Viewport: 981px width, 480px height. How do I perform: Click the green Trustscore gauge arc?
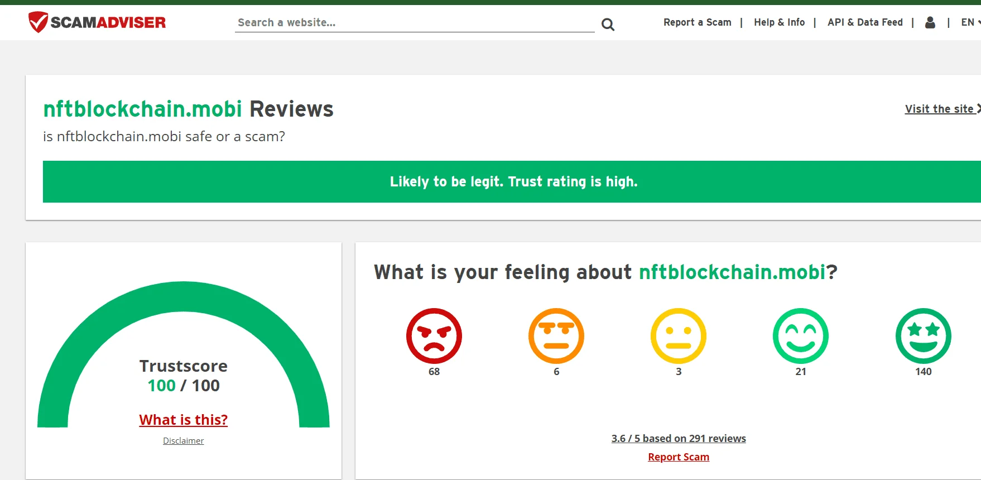click(x=184, y=296)
